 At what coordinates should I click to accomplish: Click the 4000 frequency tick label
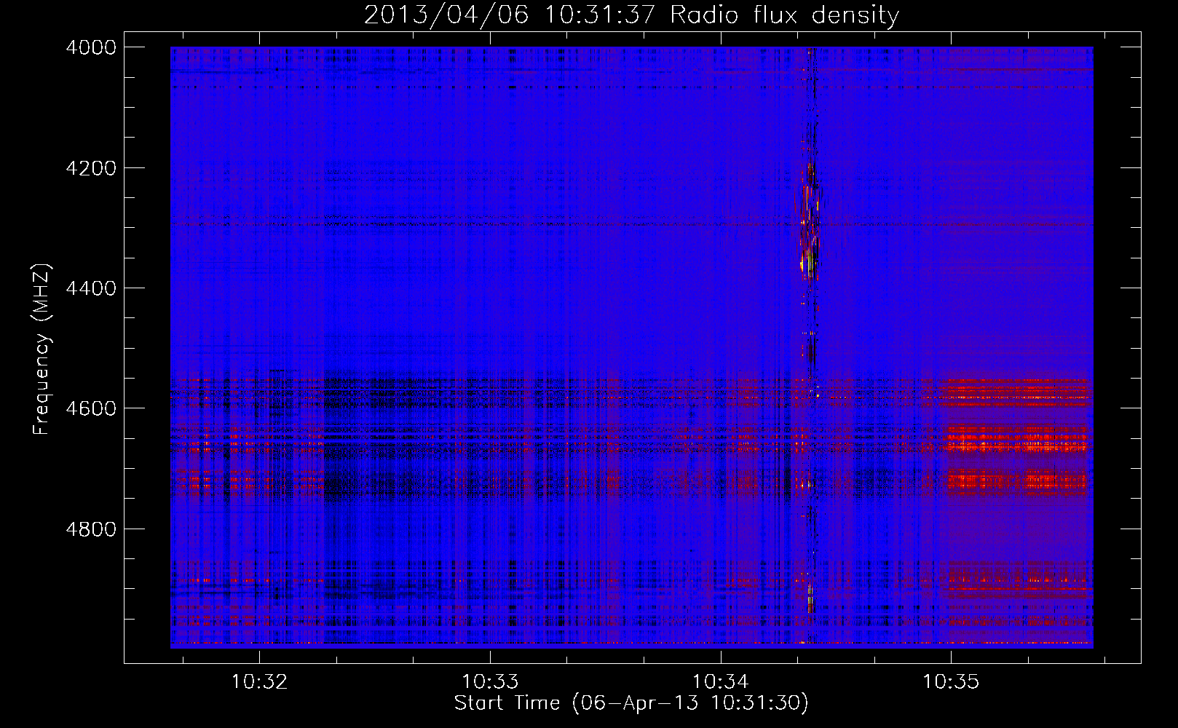click(91, 47)
